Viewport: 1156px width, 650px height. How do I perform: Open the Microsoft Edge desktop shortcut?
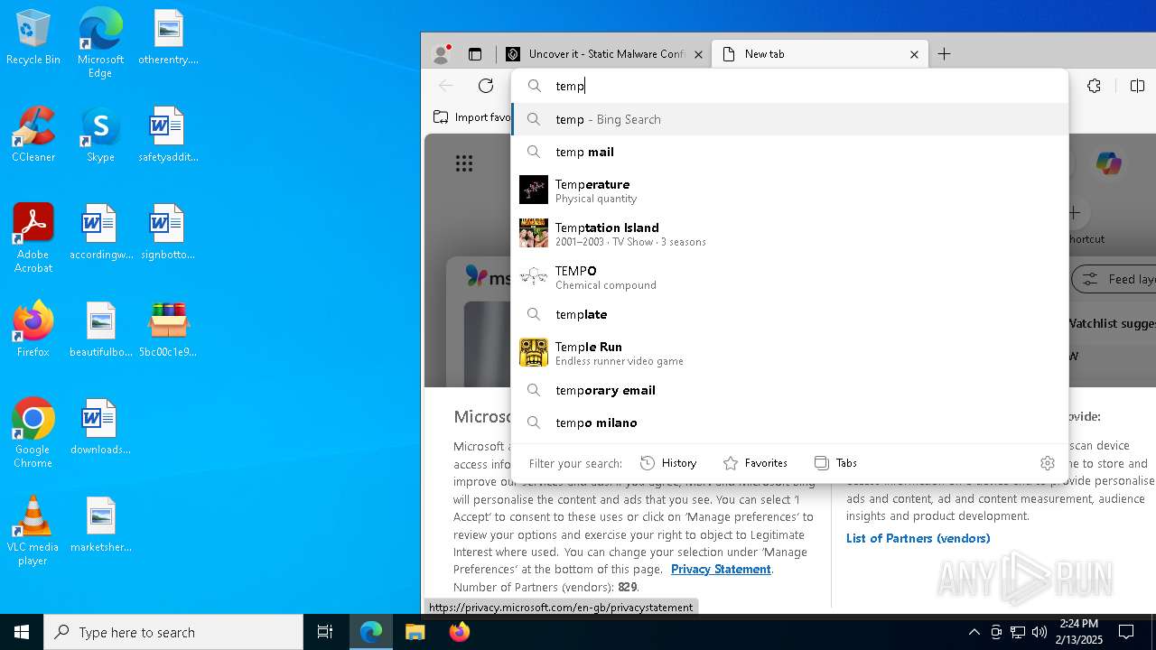[100, 43]
